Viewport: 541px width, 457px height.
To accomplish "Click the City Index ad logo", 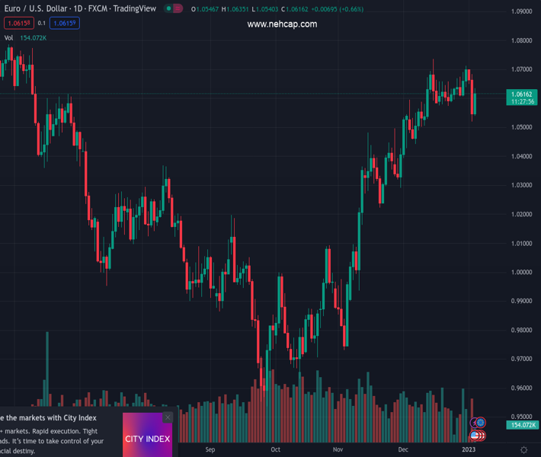I will click(x=148, y=439).
